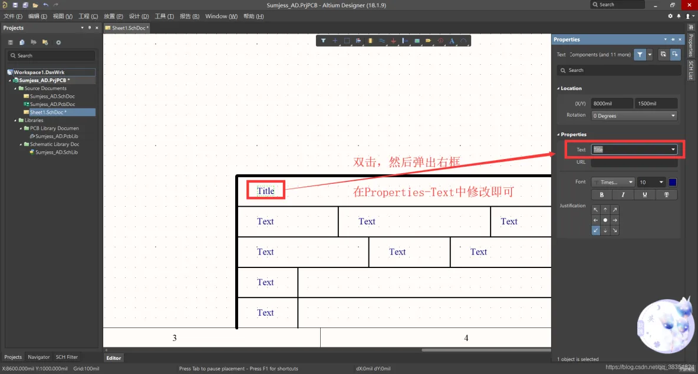Click the notifications bell icon at top right

679,16
